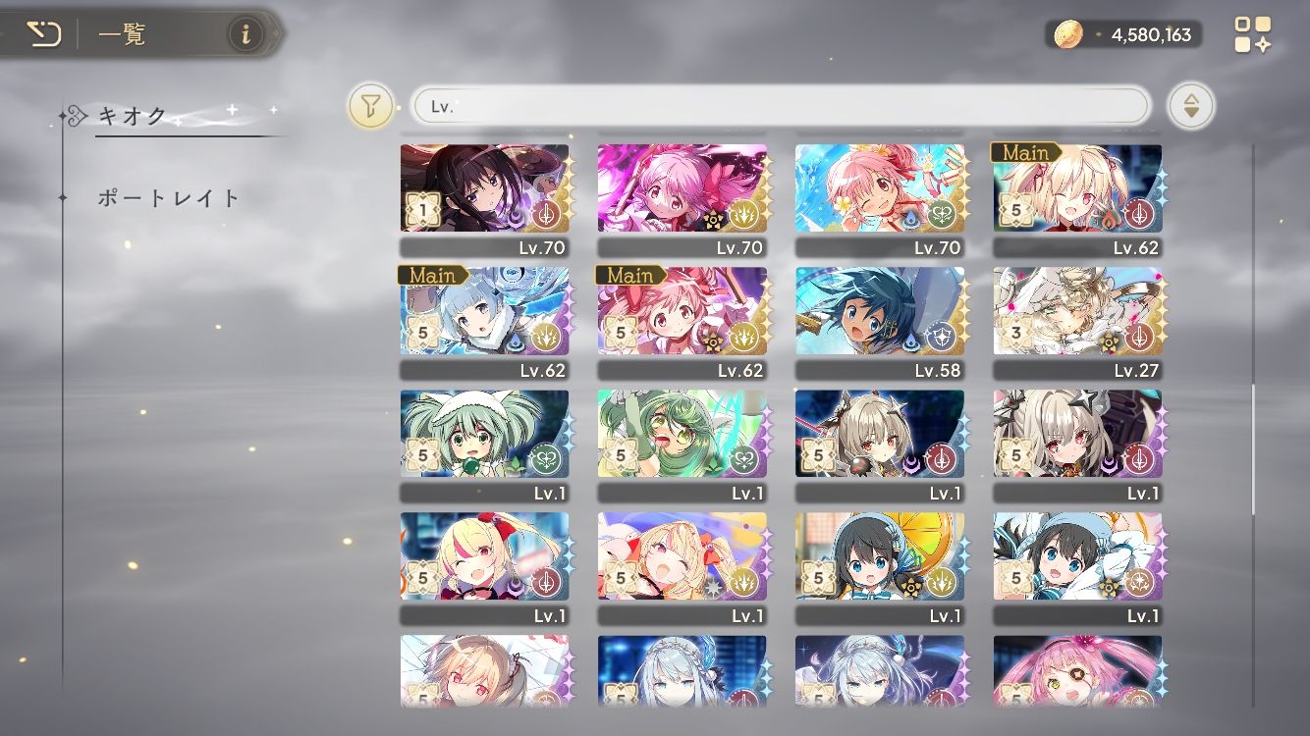
Task: Click the shield icon on Lv.58 card
Action: [941, 337]
